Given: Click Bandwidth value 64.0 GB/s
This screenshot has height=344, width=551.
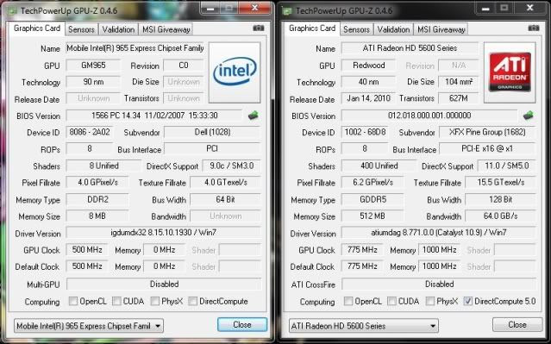Looking at the screenshot, I should 500,216.
